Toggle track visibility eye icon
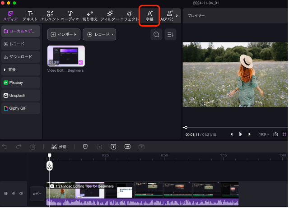The image size is (289, 208). (14, 194)
